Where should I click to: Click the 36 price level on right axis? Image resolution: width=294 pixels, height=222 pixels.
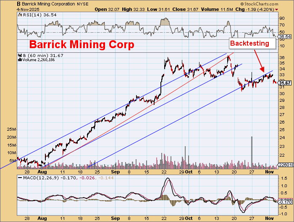[282, 57]
